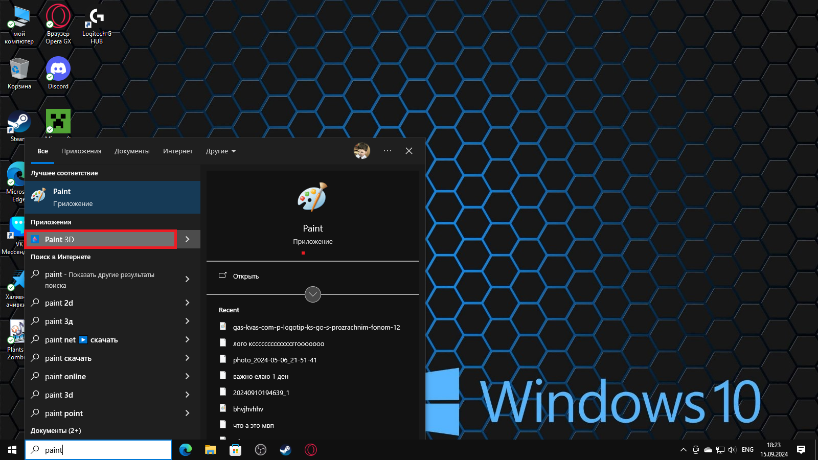Open recent file 'что а это мвп'
This screenshot has height=460, width=818.
point(254,425)
